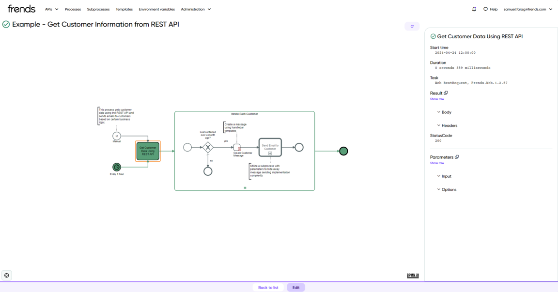Click the Start time value 2024-04-24 12:00:00
The height and width of the screenshot is (292, 558).
point(455,53)
